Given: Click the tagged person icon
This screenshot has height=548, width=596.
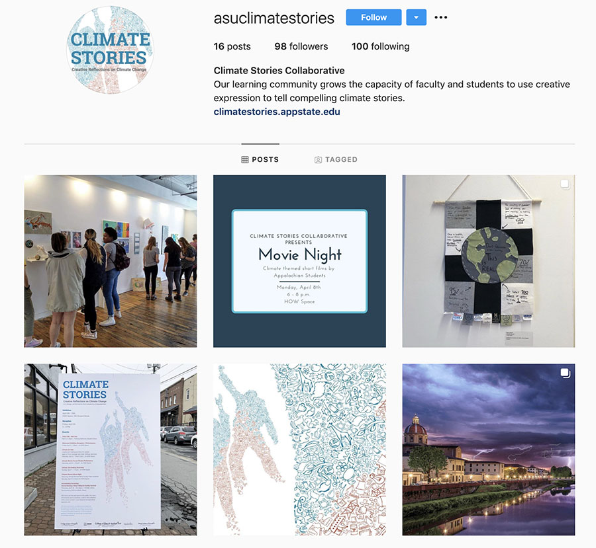Looking at the screenshot, I should pos(318,160).
